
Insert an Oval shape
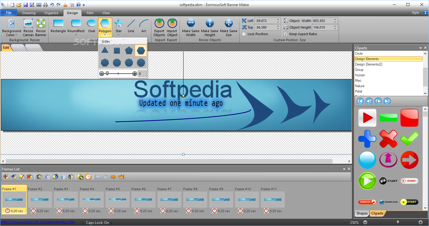pos(92,26)
